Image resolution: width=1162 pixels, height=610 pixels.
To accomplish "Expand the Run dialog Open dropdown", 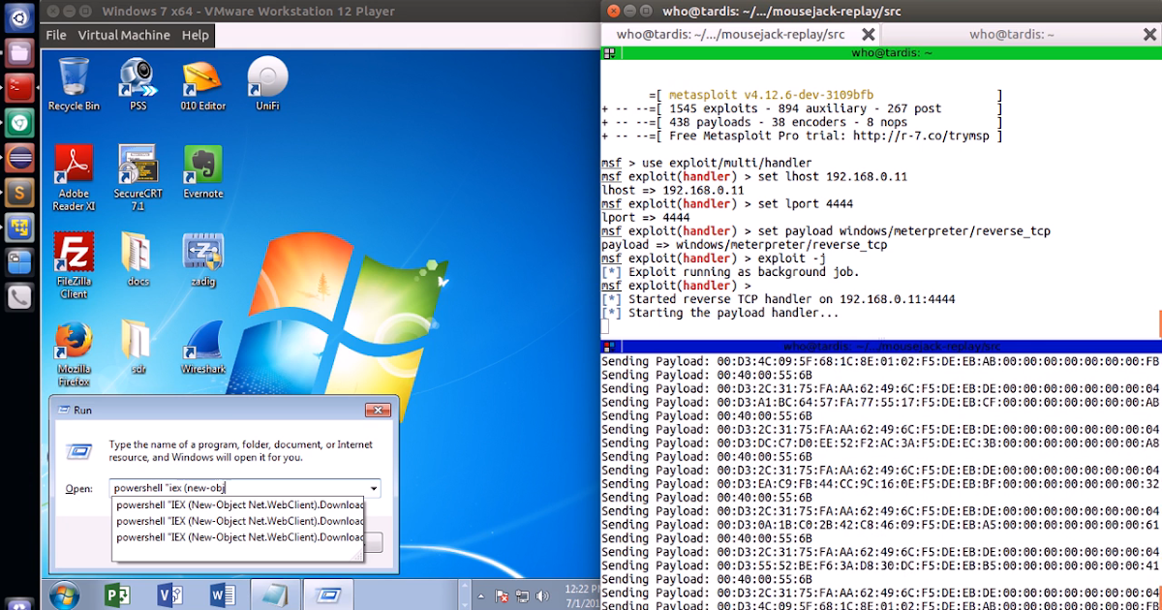I will [374, 488].
